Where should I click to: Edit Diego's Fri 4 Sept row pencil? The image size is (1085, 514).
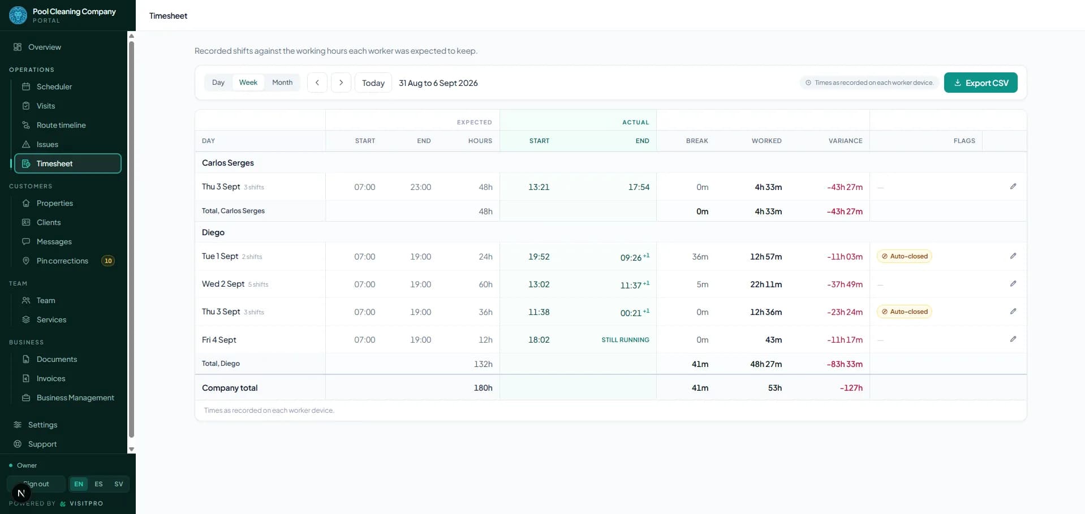pyautogui.click(x=1013, y=339)
